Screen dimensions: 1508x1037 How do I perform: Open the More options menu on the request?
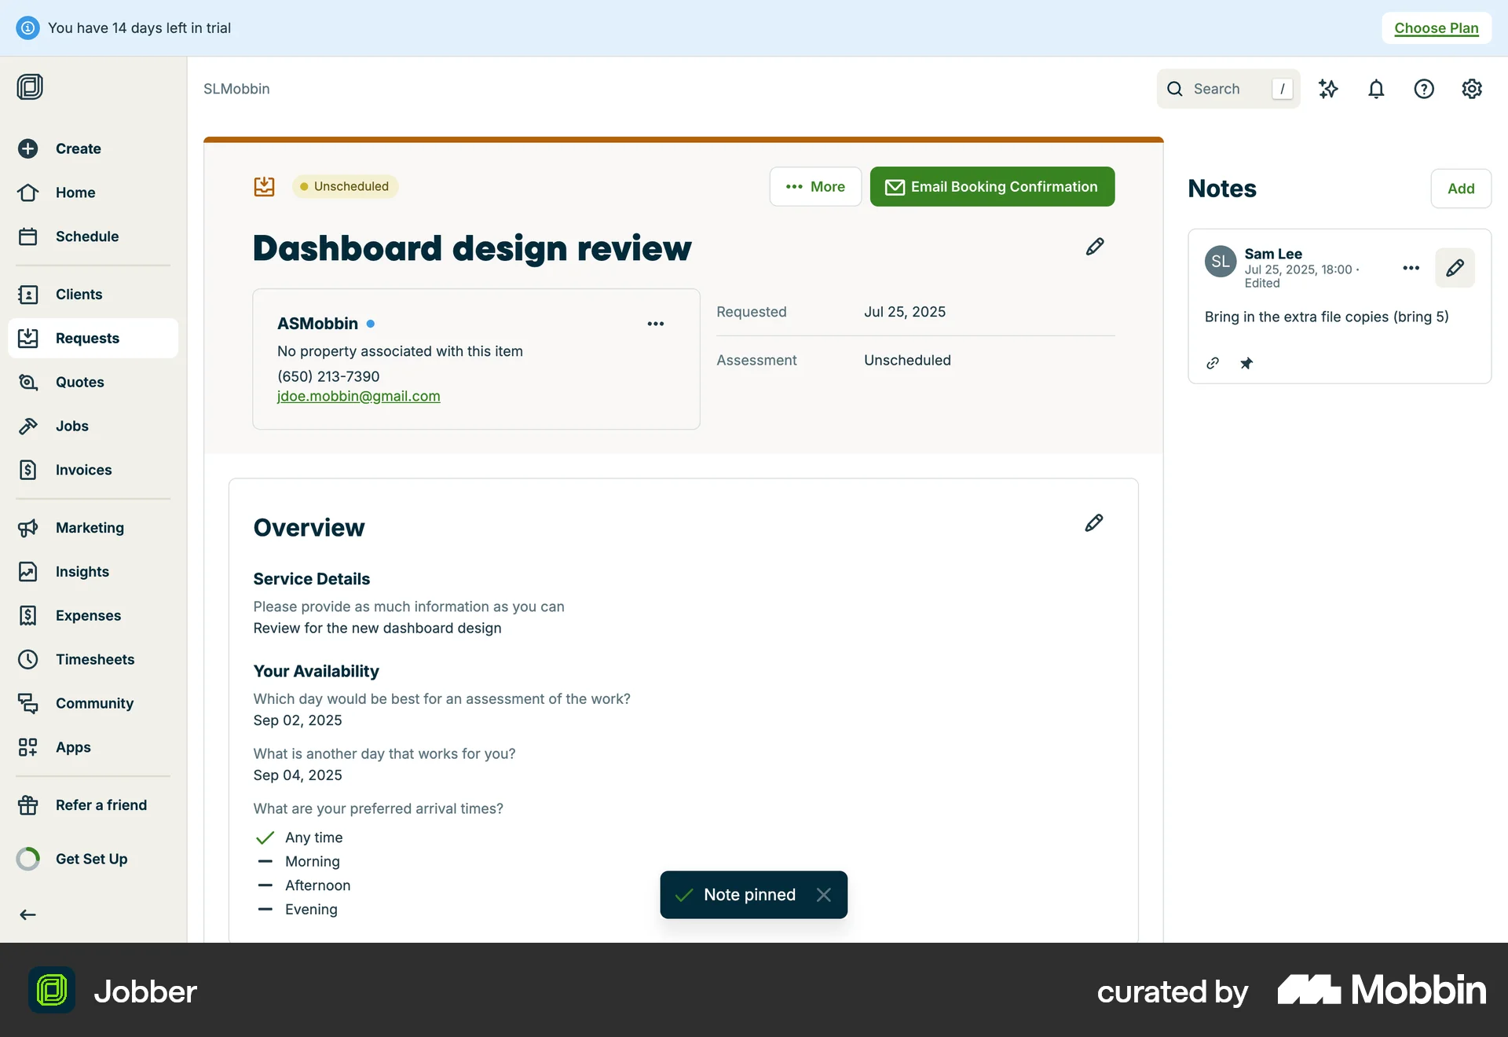coord(815,186)
